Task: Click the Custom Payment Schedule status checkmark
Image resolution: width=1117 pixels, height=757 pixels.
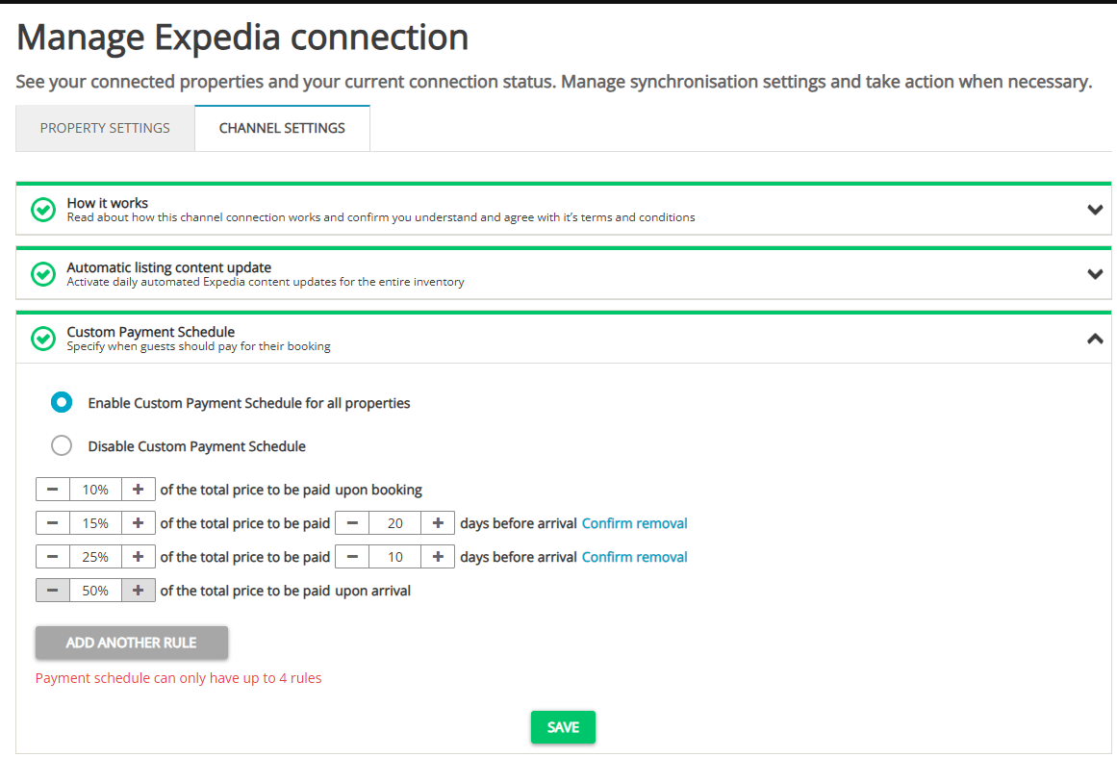Action: click(42, 338)
